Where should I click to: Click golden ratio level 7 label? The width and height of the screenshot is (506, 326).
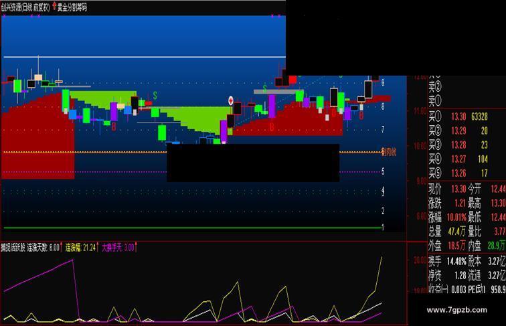pyautogui.click(x=383, y=129)
